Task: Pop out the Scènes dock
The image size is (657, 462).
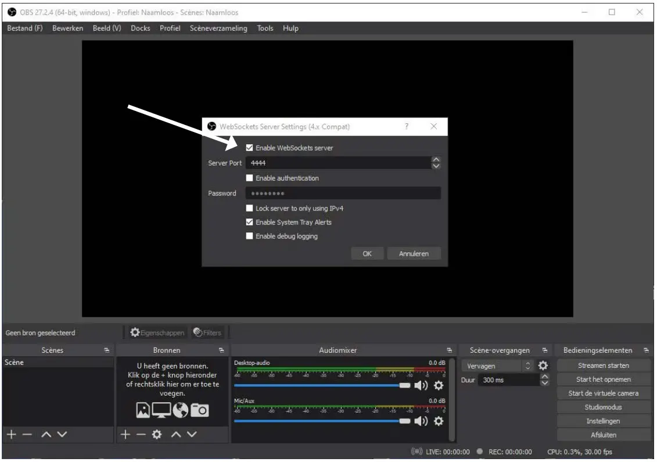Action: 106,350
